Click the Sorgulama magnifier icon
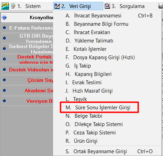 click(x=107, y=6)
